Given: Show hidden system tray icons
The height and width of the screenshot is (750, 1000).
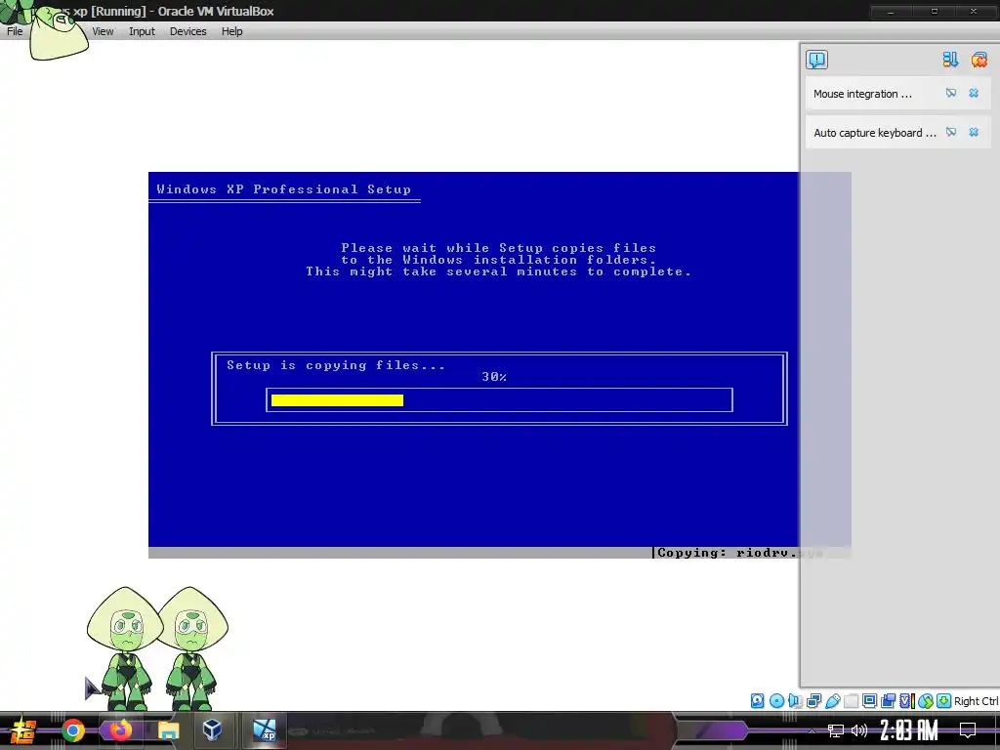Looking at the screenshot, I should (x=812, y=730).
